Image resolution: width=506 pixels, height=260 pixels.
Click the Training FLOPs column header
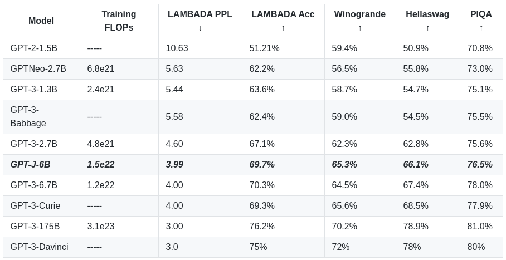119,21
